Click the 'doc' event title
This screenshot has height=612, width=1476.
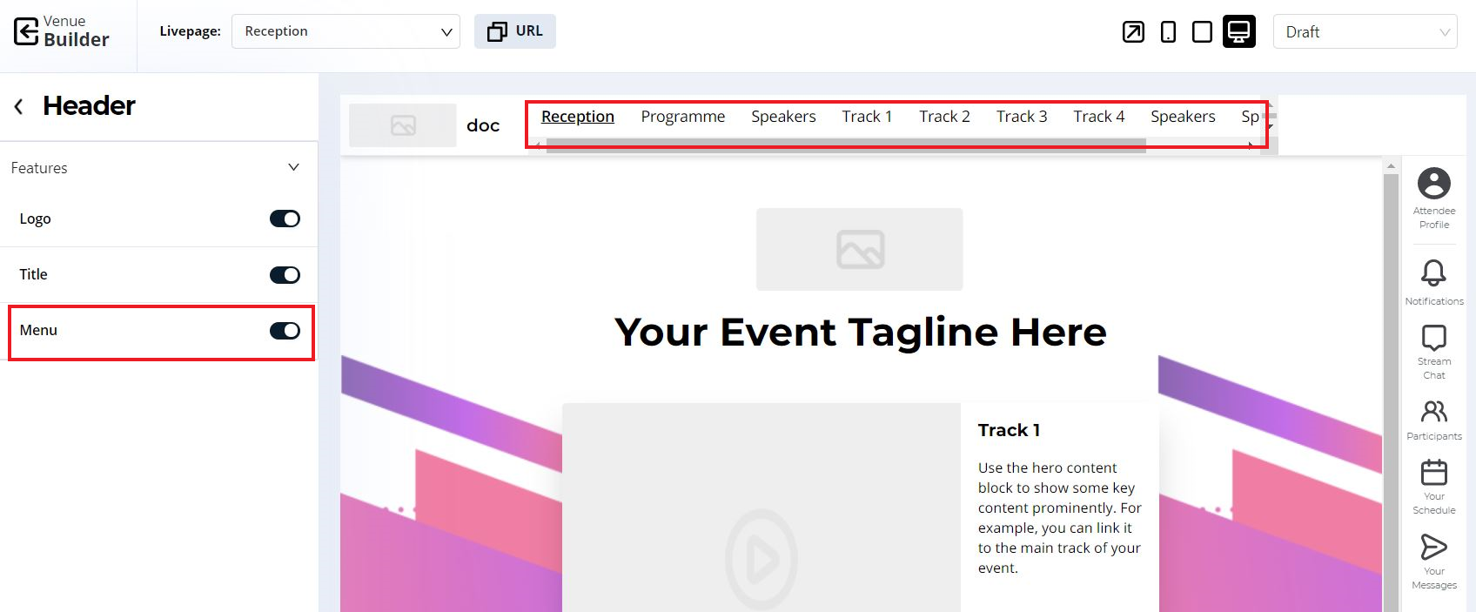[483, 125]
